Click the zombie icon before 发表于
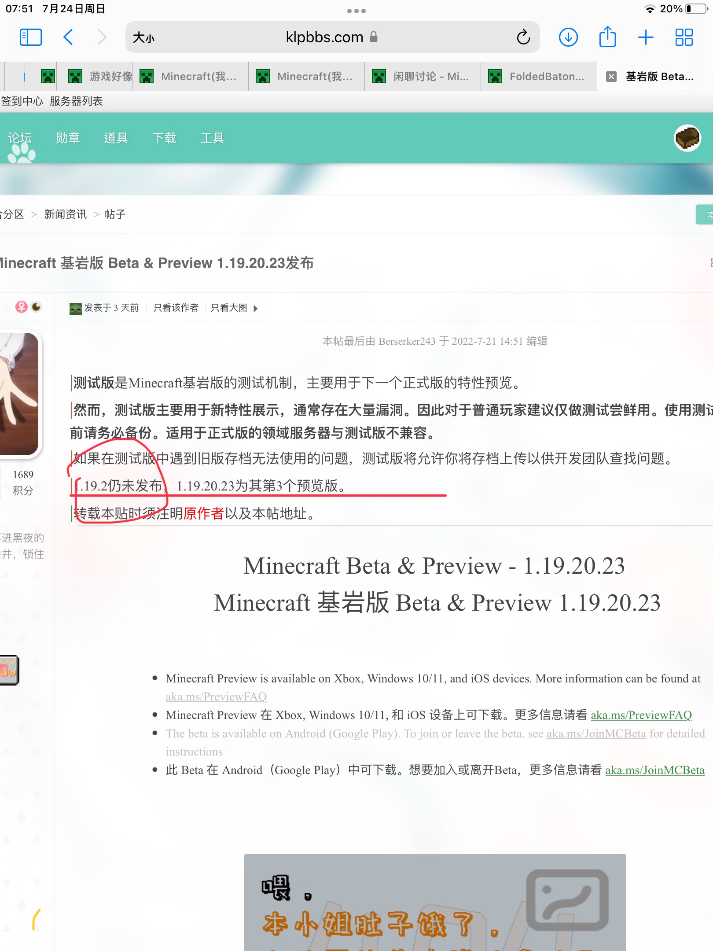 pos(76,309)
